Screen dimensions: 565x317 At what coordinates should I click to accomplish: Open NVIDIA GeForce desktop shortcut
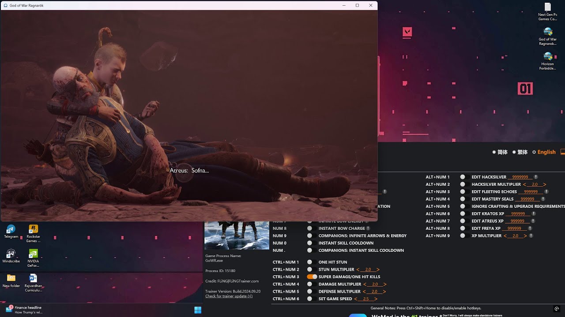pyautogui.click(x=33, y=258)
